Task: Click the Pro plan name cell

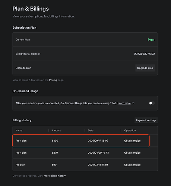Action: pyautogui.click(x=20, y=165)
